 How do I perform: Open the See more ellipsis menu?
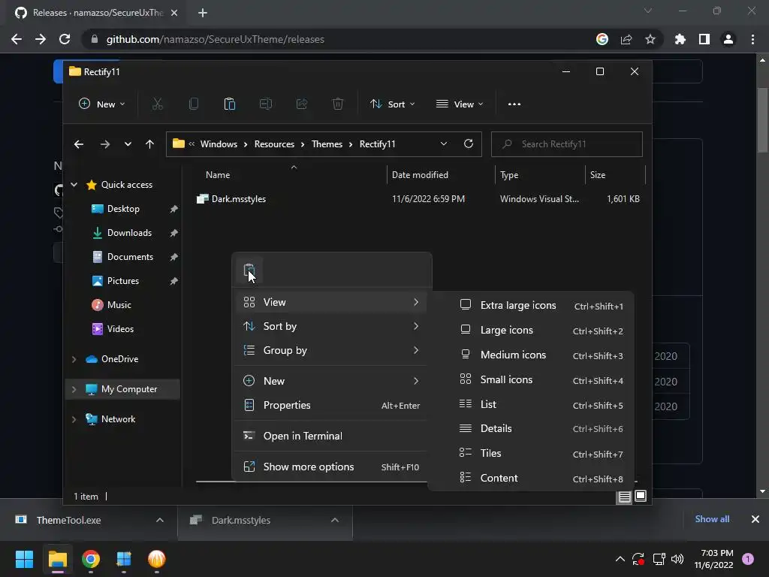click(514, 104)
